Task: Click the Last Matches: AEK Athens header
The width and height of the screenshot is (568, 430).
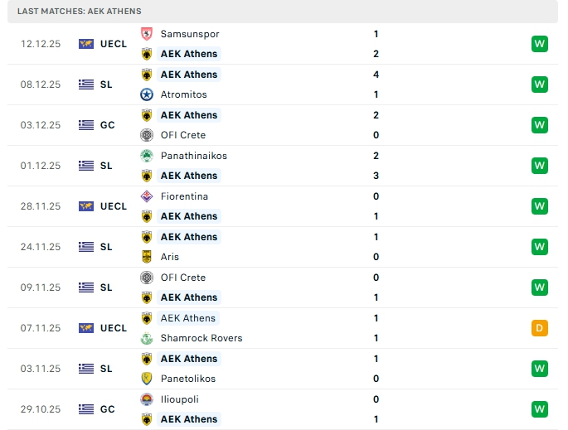Action: click(80, 12)
